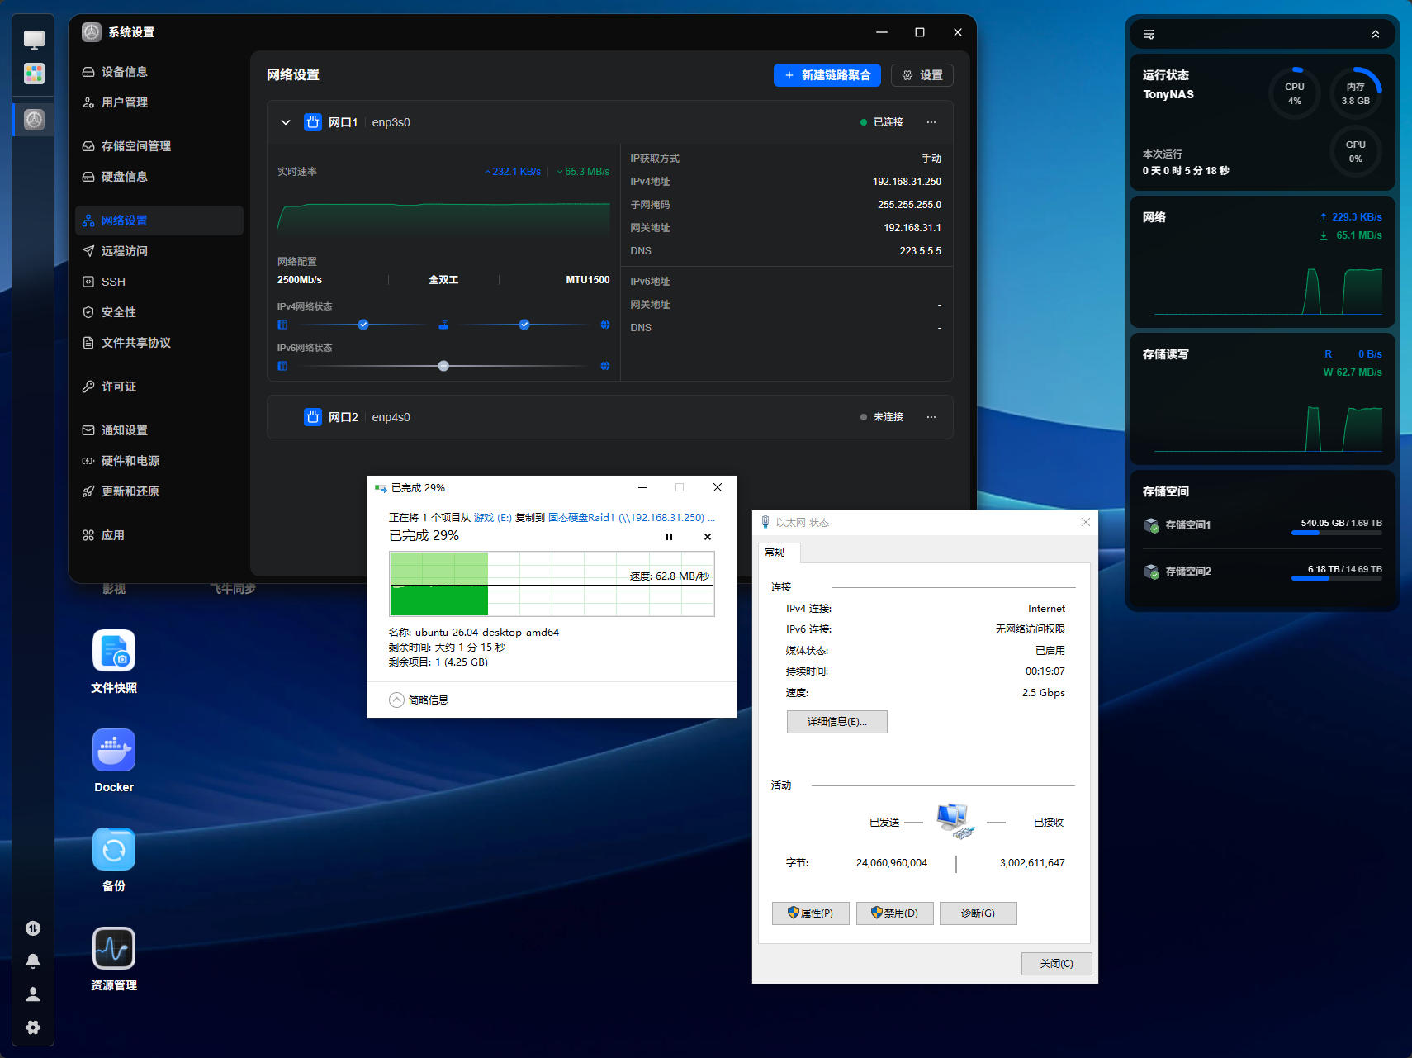Open 存储空间管理 in sidebar
This screenshot has width=1412, height=1058.
click(x=159, y=146)
